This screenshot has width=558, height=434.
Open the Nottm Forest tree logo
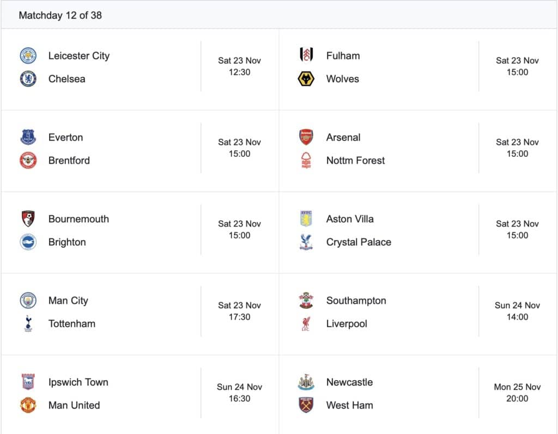pos(306,161)
